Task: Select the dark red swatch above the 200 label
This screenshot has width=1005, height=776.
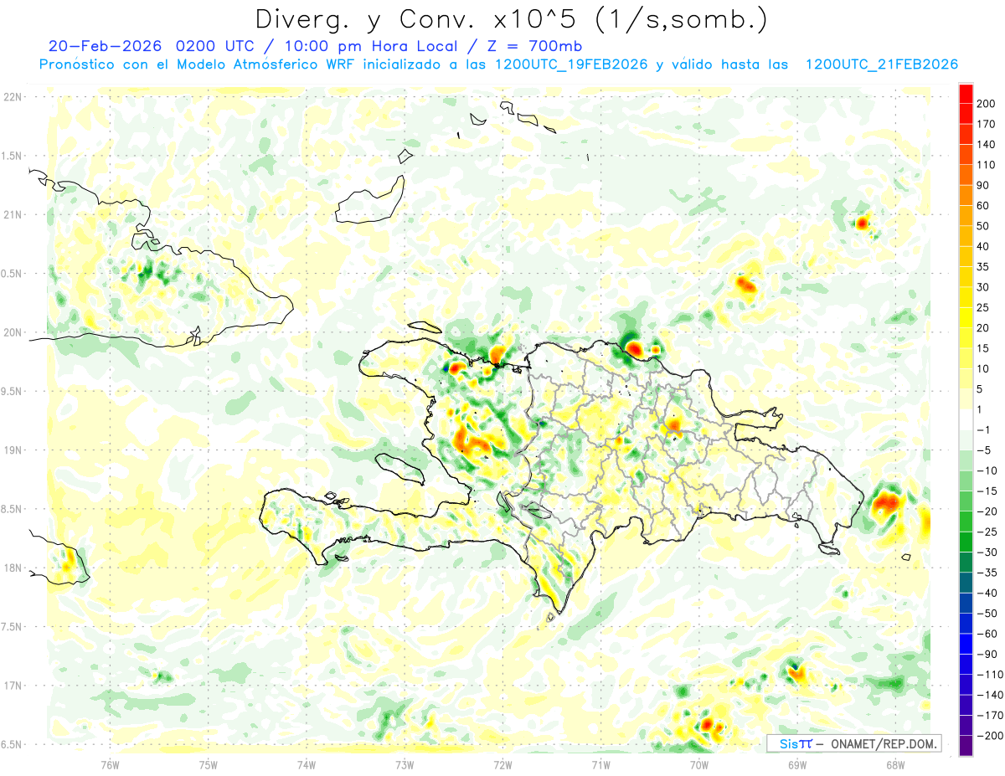Action: [966, 93]
